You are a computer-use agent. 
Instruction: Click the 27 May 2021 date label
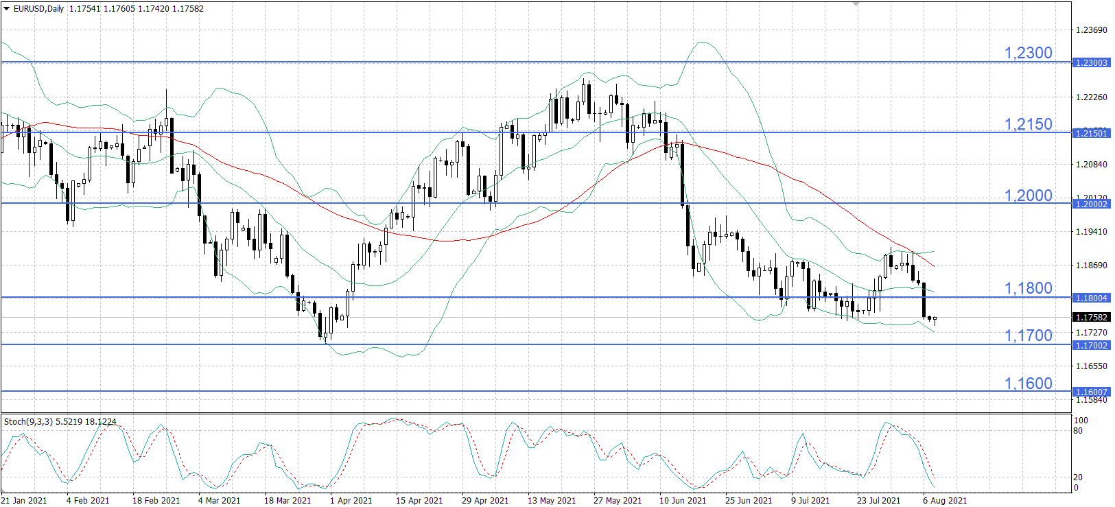click(x=618, y=500)
